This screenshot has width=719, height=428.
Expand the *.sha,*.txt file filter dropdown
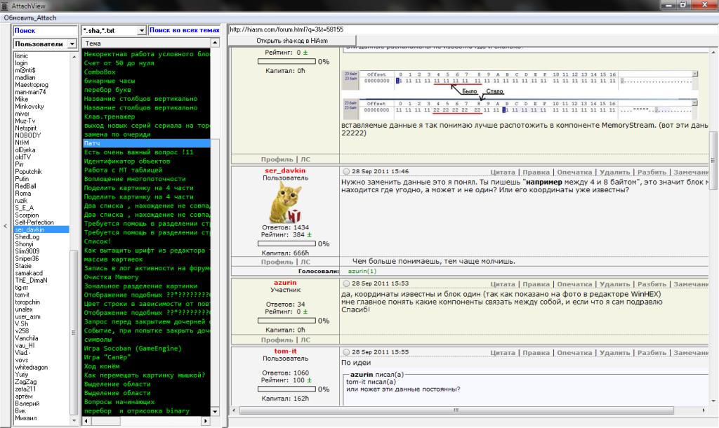pyautogui.click(x=141, y=31)
